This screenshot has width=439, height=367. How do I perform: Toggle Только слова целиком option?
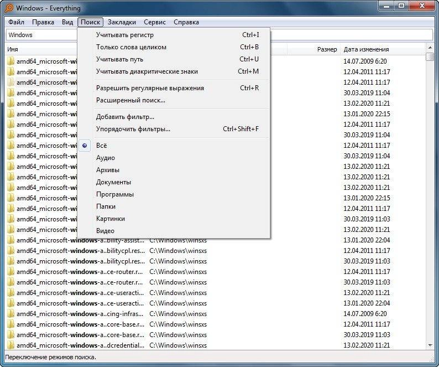pos(174,47)
